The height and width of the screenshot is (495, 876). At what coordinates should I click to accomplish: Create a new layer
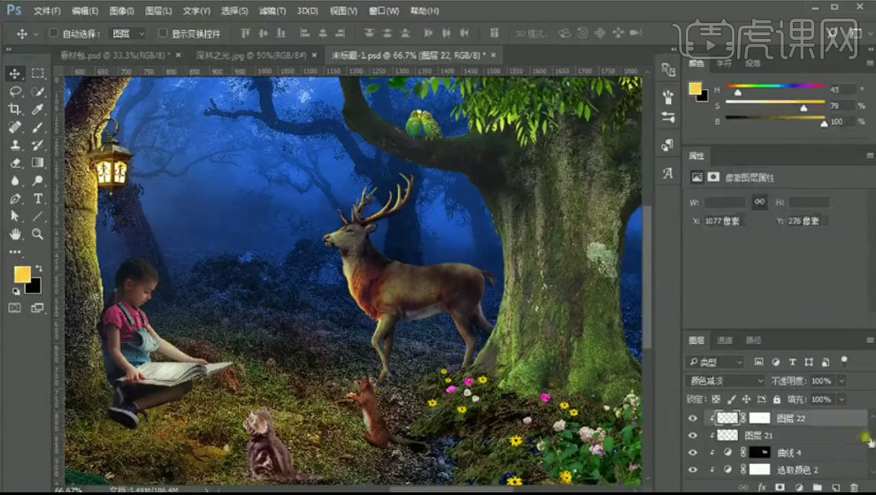pyautogui.click(x=835, y=487)
